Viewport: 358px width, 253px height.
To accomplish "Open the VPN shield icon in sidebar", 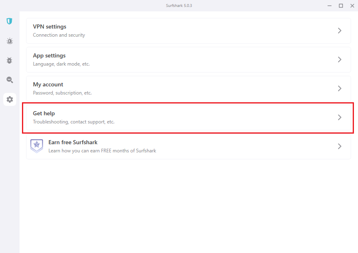I will coord(9,21).
